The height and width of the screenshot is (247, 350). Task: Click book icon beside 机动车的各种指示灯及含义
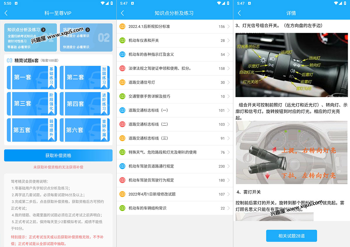coord(123,54)
